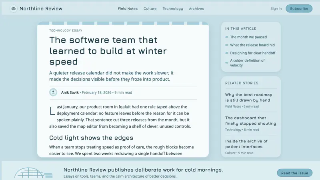The height and width of the screenshot is (180, 320).
Task: Open the Northline Review site title
Action: [41, 8]
